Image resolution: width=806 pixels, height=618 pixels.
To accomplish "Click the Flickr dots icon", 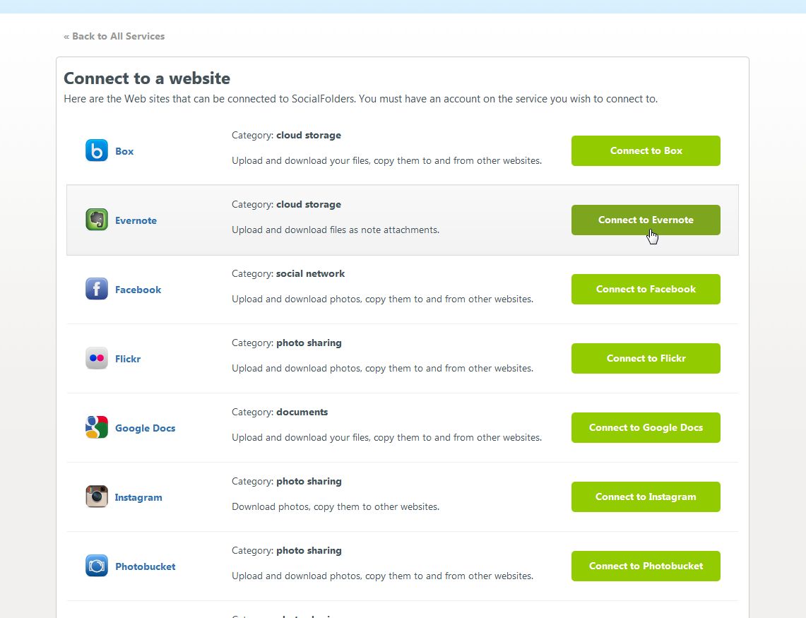I will tap(97, 358).
